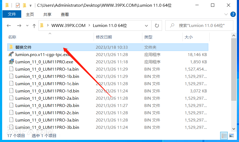
Task: Select the LUM11PRO-2b.bin file icon
Action: point(11,105)
